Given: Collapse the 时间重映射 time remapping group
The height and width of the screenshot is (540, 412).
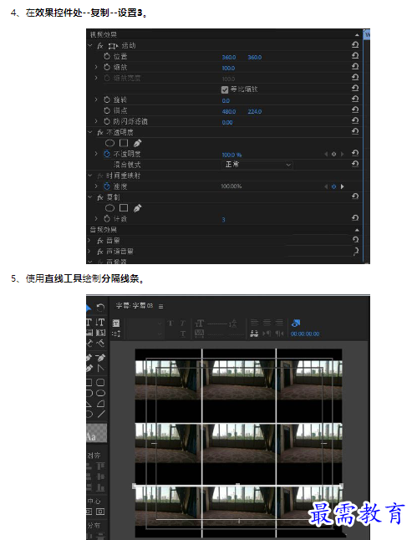Looking at the screenshot, I should pos(90,176).
